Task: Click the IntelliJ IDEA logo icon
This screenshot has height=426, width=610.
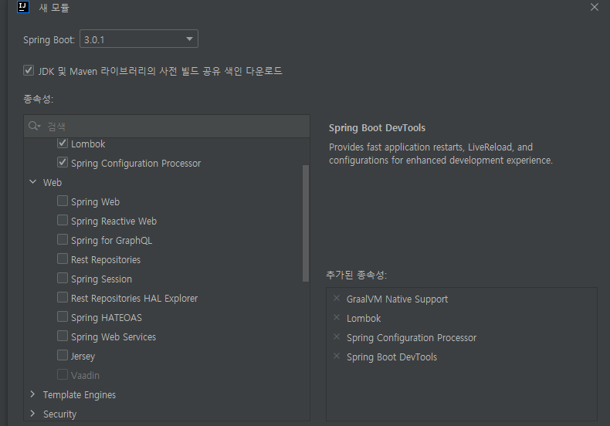Action: pos(23,7)
